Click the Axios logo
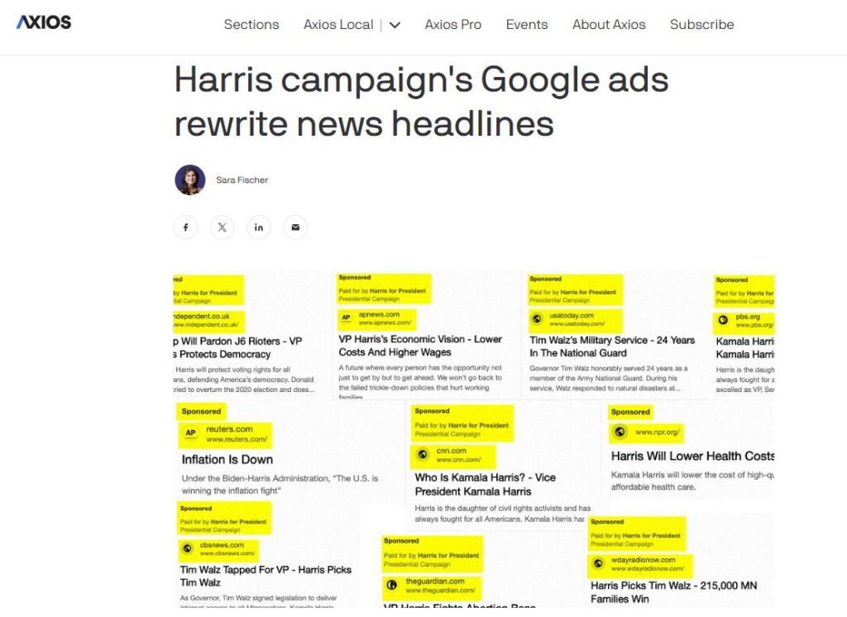Screen dimensions: 847x617 pyautogui.click(x=44, y=22)
